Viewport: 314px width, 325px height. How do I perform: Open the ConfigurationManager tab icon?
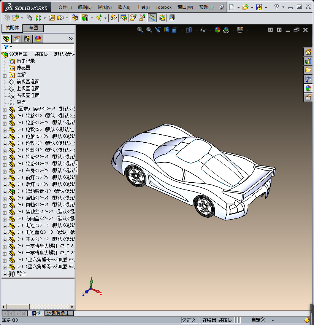[x=27, y=38]
